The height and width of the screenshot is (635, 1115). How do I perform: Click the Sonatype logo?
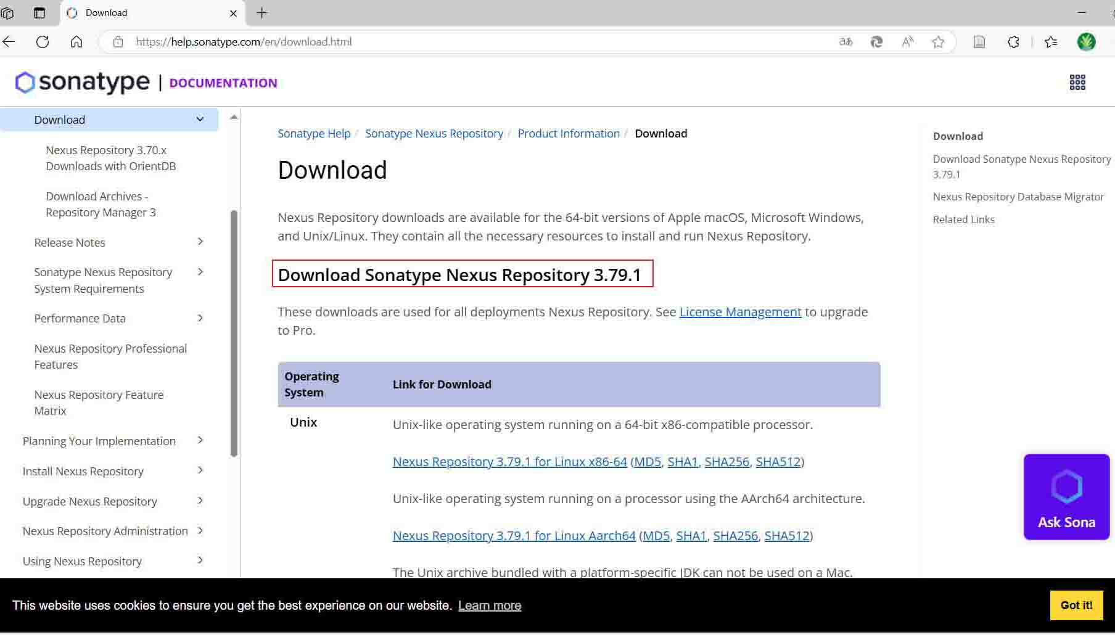(82, 82)
